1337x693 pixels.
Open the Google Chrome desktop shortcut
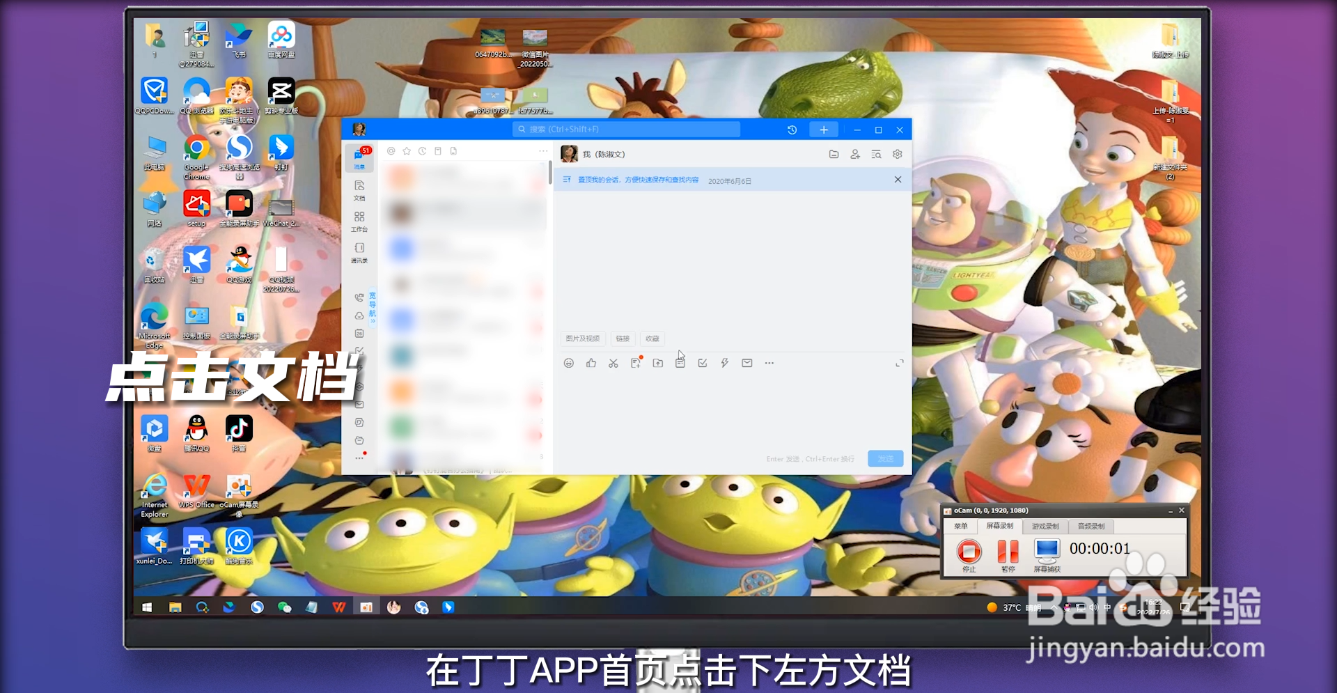point(196,157)
